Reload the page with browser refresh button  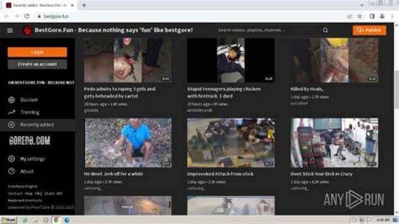click(27, 16)
